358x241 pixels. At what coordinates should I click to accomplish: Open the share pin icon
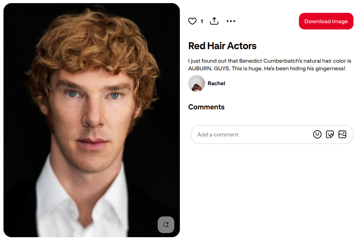[x=214, y=21]
